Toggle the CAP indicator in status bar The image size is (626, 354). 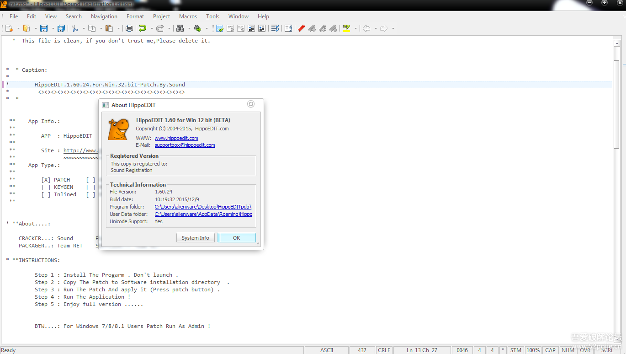[551, 350]
